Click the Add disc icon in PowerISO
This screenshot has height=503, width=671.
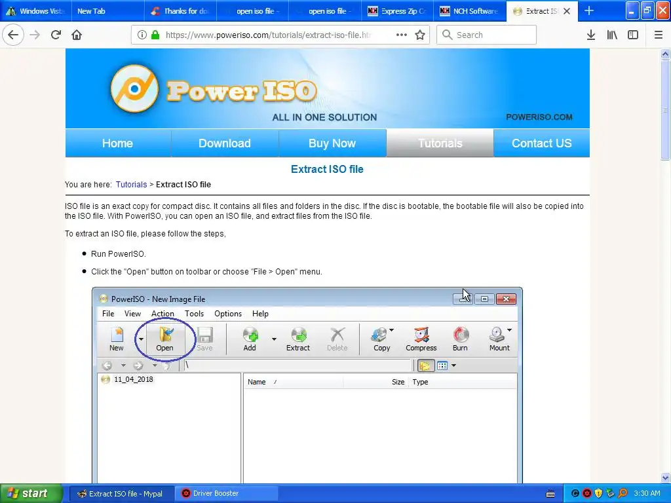point(250,335)
